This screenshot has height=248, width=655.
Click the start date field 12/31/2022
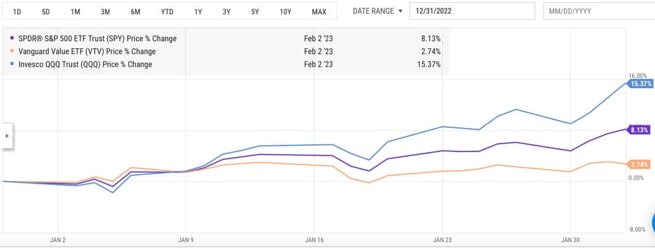click(x=472, y=11)
